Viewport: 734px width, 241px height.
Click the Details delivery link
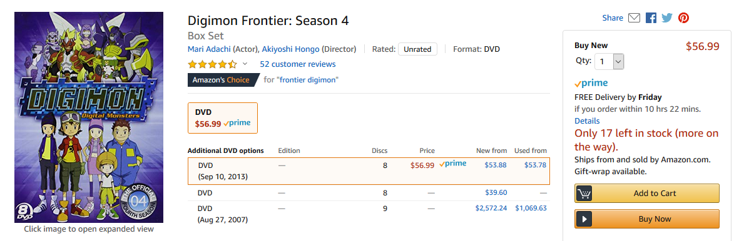tap(587, 121)
